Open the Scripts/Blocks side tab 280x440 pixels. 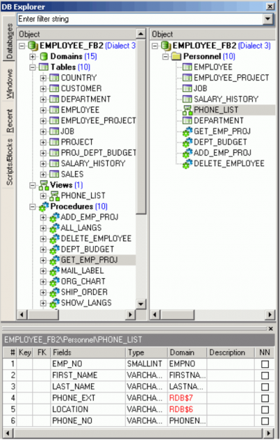point(9,162)
